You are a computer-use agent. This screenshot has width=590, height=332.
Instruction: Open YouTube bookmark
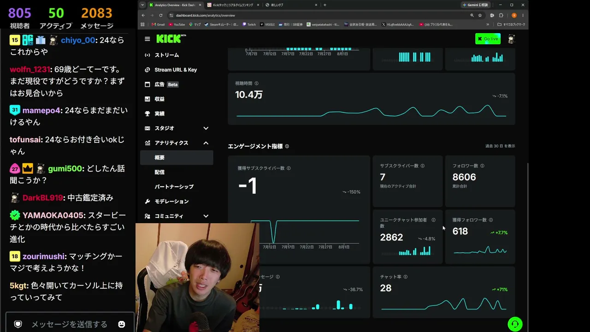177,24
